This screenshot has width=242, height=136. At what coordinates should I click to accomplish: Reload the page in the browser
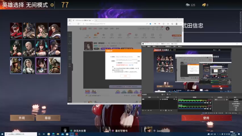78,24
